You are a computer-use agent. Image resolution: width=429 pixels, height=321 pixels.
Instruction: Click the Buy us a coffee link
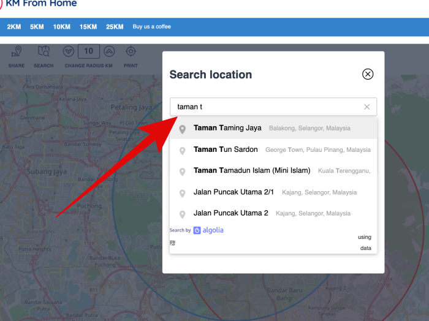(x=152, y=27)
